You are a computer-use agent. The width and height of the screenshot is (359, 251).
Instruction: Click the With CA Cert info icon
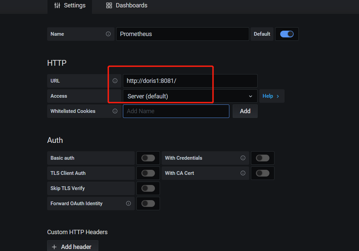tap(243, 173)
